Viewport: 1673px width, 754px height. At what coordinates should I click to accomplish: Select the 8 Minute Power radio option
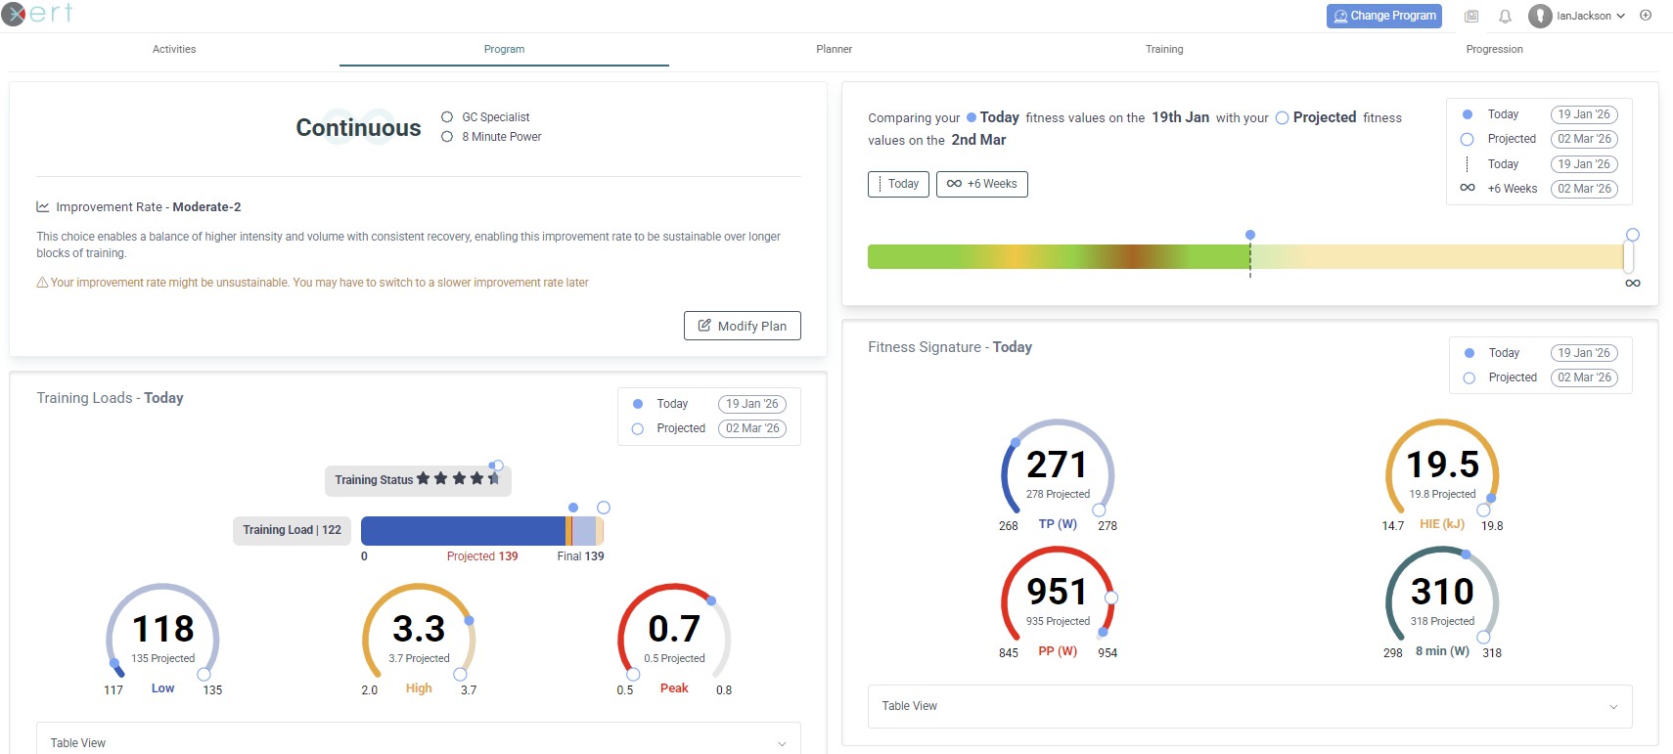pyautogui.click(x=447, y=137)
